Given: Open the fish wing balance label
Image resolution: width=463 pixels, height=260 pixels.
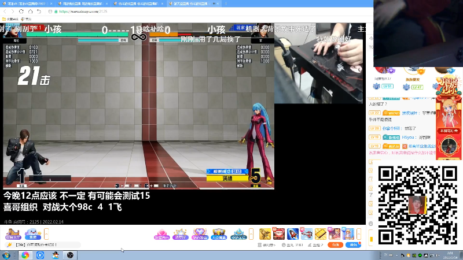Looking at the screenshot, I should point(315,245).
